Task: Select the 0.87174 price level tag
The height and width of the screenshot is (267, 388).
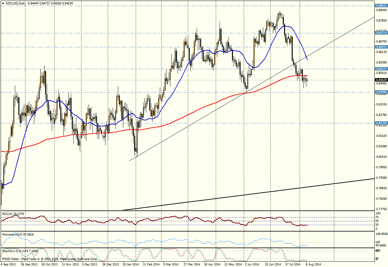Action: point(381,33)
